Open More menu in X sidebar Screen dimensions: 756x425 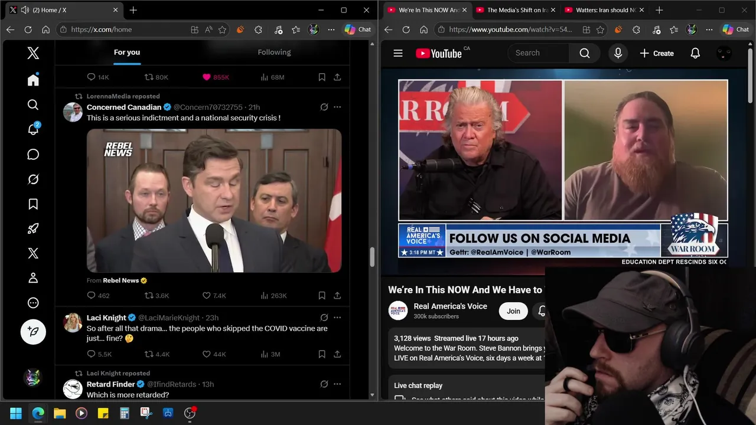point(33,303)
